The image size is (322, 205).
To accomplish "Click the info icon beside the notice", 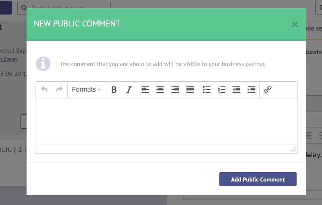I will pos(43,64).
